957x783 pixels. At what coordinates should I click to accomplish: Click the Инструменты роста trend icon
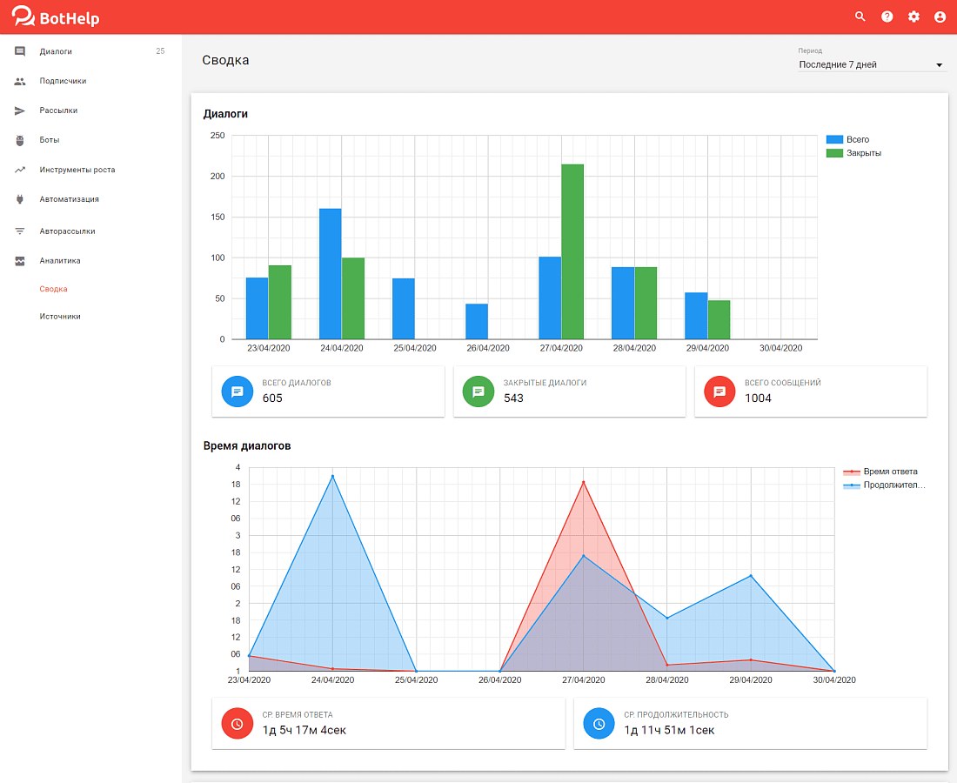(x=20, y=170)
